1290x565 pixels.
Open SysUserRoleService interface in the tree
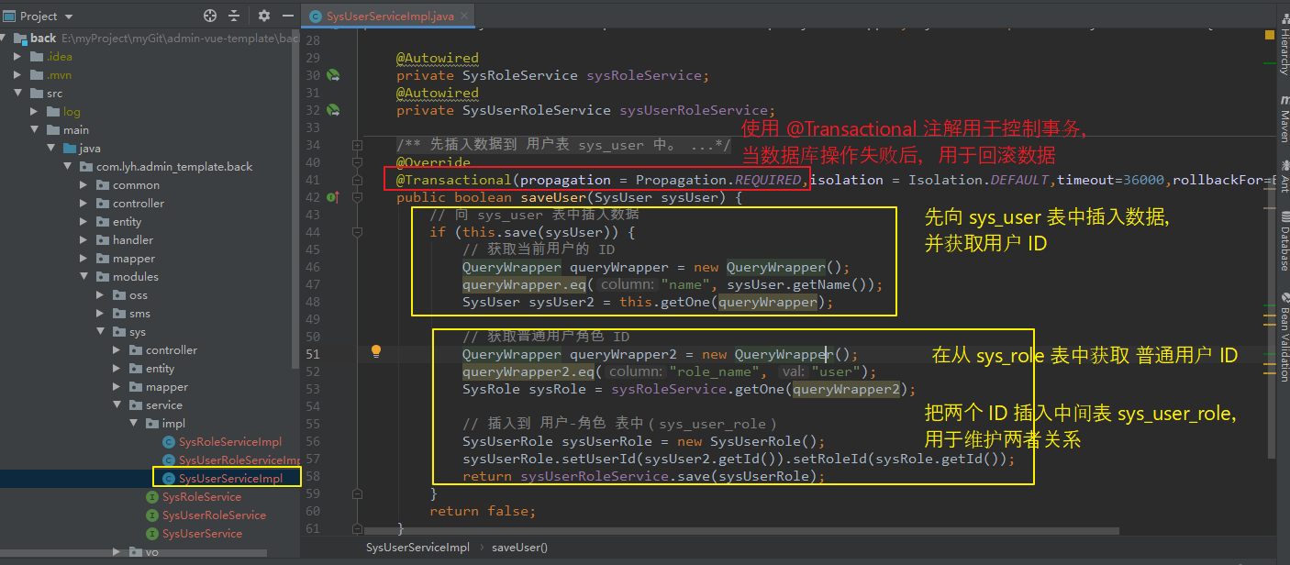pyautogui.click(x=214, y=515)
